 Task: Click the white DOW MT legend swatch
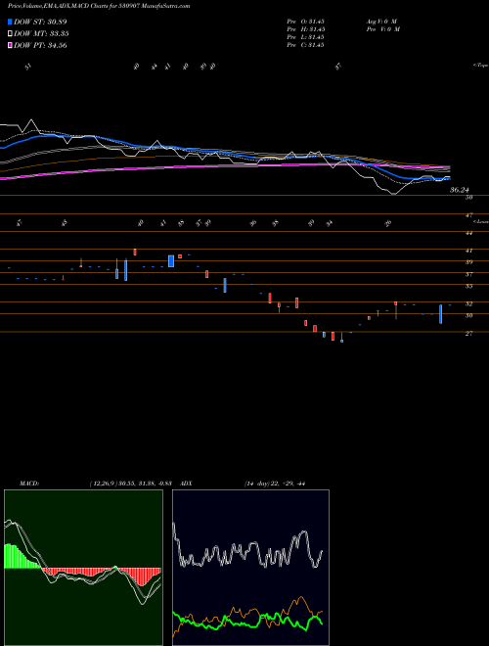10,33
